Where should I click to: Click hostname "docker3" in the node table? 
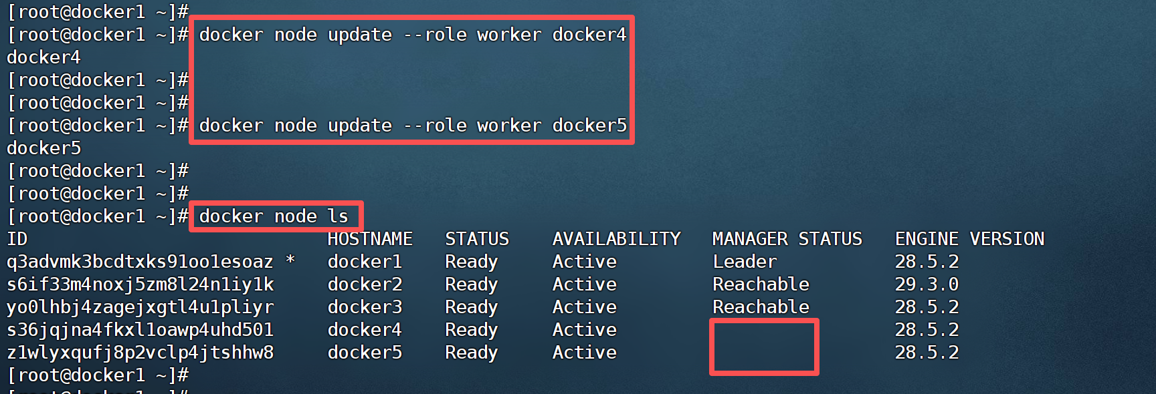click(x=365, y=307)
